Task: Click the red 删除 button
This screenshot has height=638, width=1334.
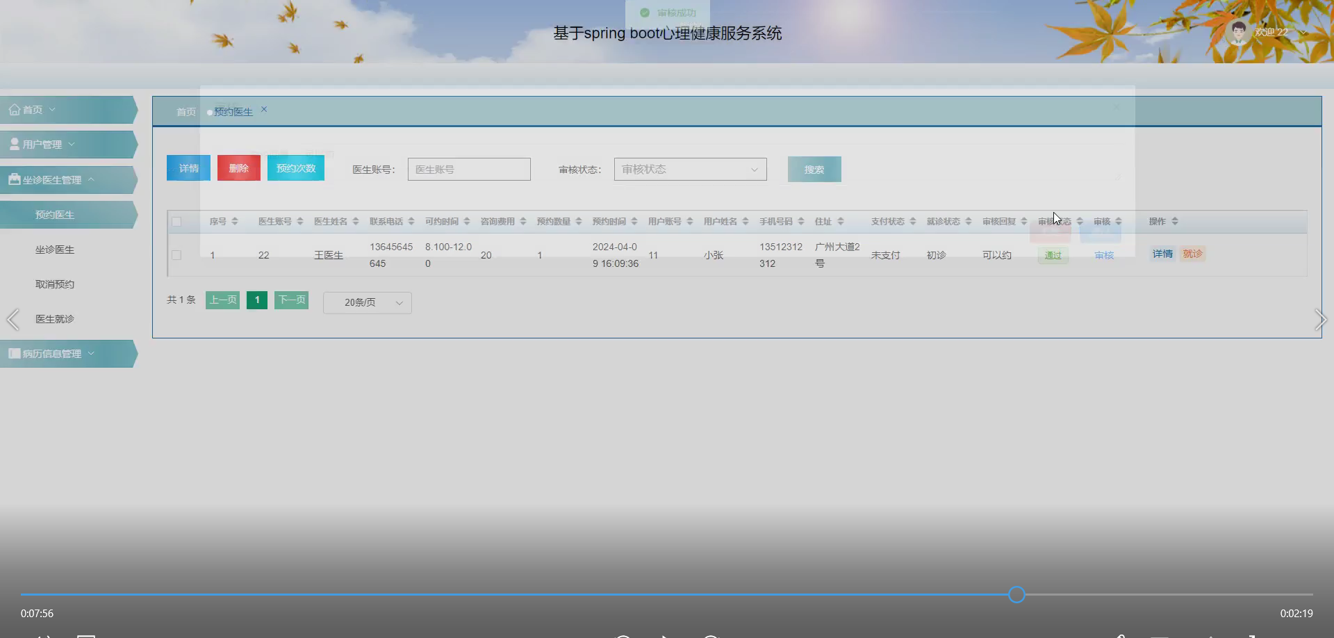Action: [239, 168]
